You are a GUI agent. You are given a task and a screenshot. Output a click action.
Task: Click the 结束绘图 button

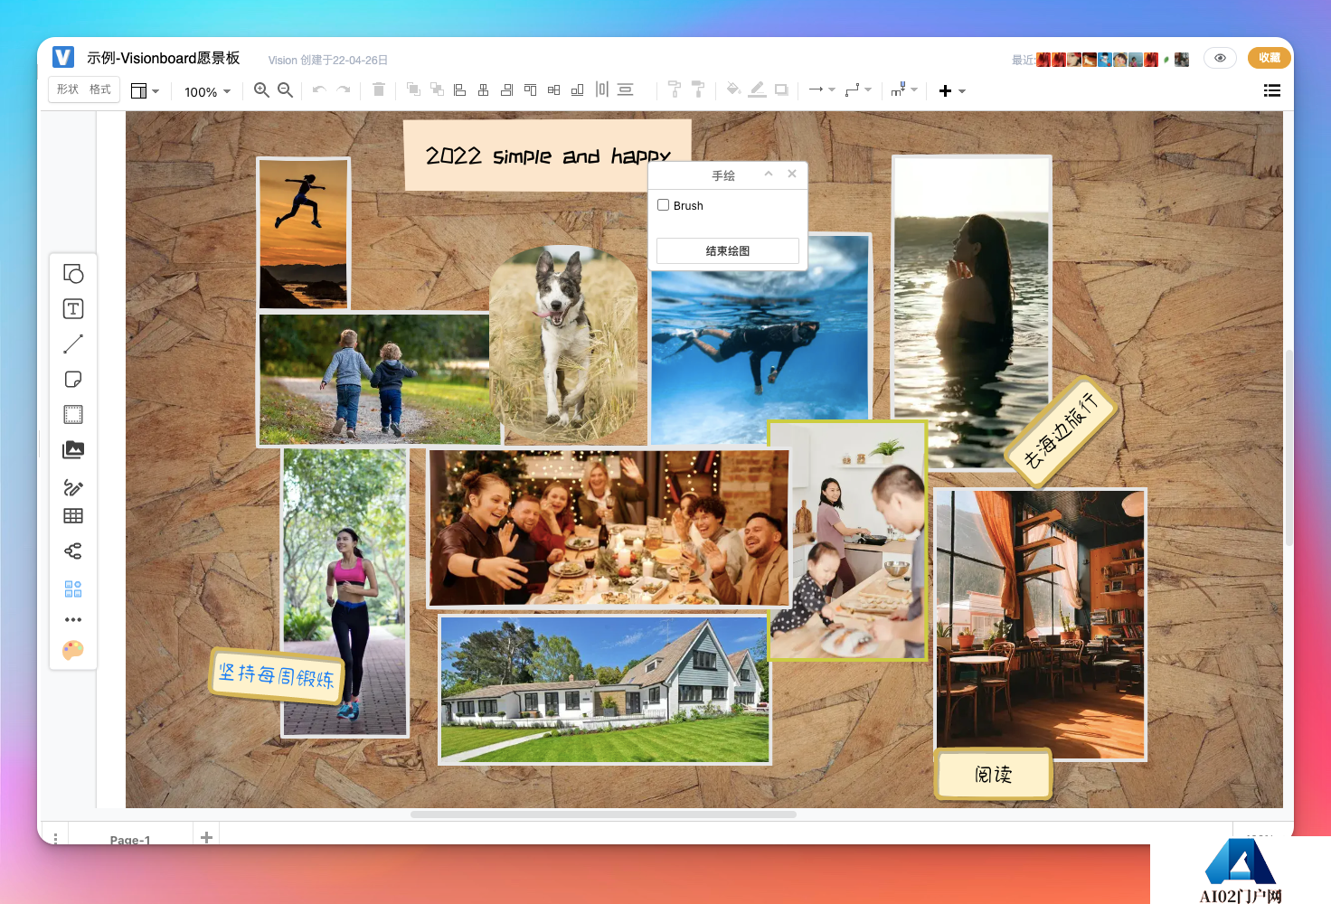point(728,250)
